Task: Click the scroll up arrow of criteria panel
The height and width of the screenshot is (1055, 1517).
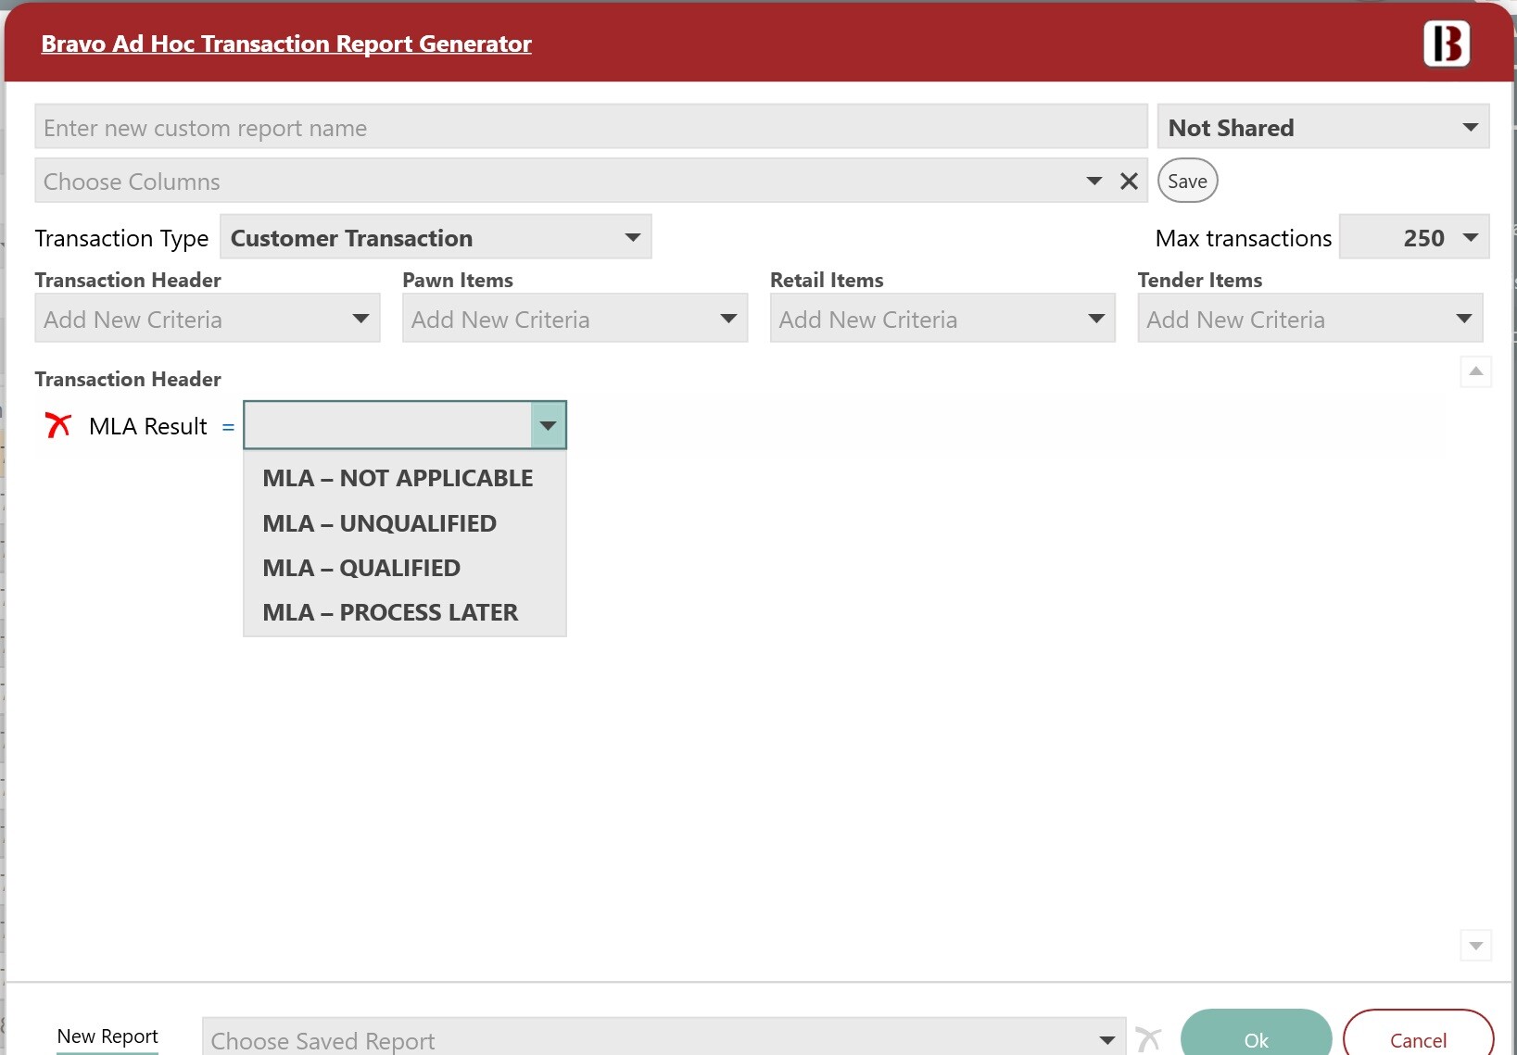Action: [x=1475, y=371]
